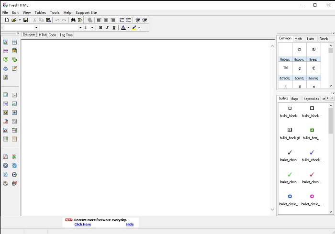
Task: Switch to the Tag Tree tab
Action: pyautogui.click(x=66, y=35)
